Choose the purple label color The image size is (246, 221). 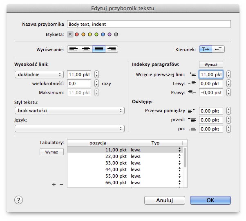coord(110,34)
